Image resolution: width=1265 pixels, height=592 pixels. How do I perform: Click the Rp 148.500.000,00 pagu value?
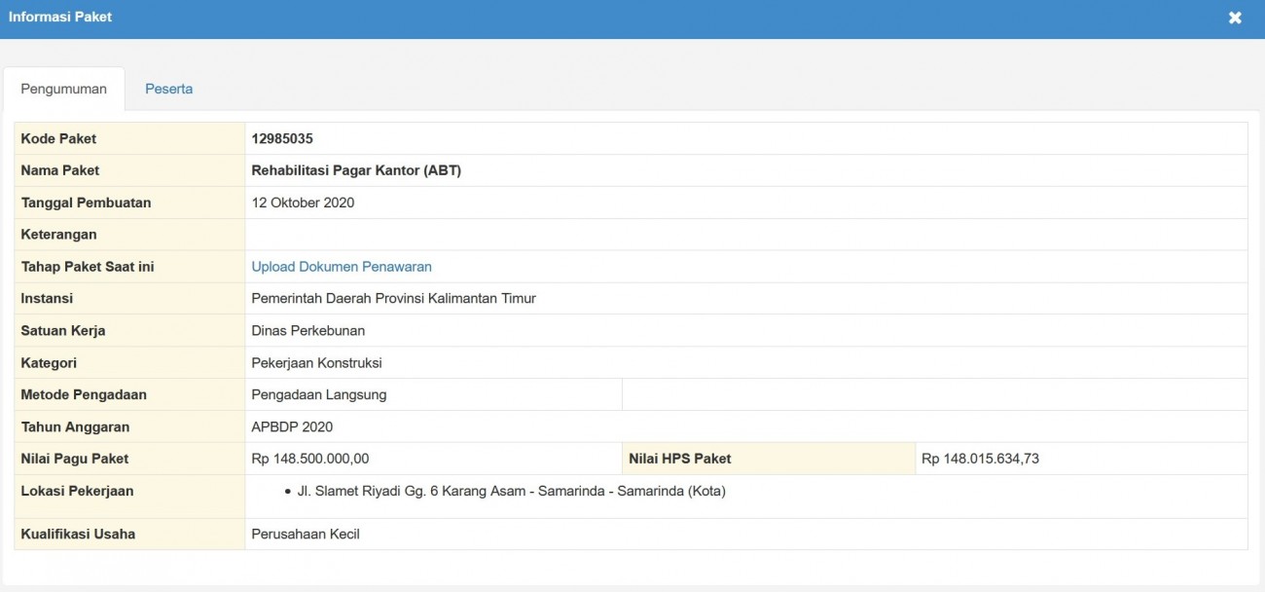click(x=310, y=459)
